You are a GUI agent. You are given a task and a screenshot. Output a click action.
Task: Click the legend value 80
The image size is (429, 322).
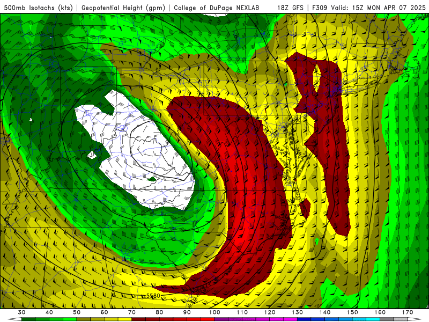159,312
